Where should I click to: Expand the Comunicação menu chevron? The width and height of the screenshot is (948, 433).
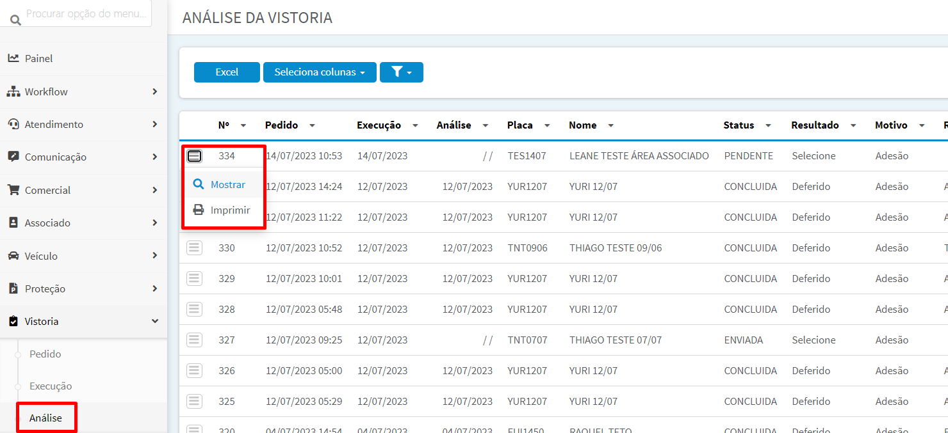point(155,157)
